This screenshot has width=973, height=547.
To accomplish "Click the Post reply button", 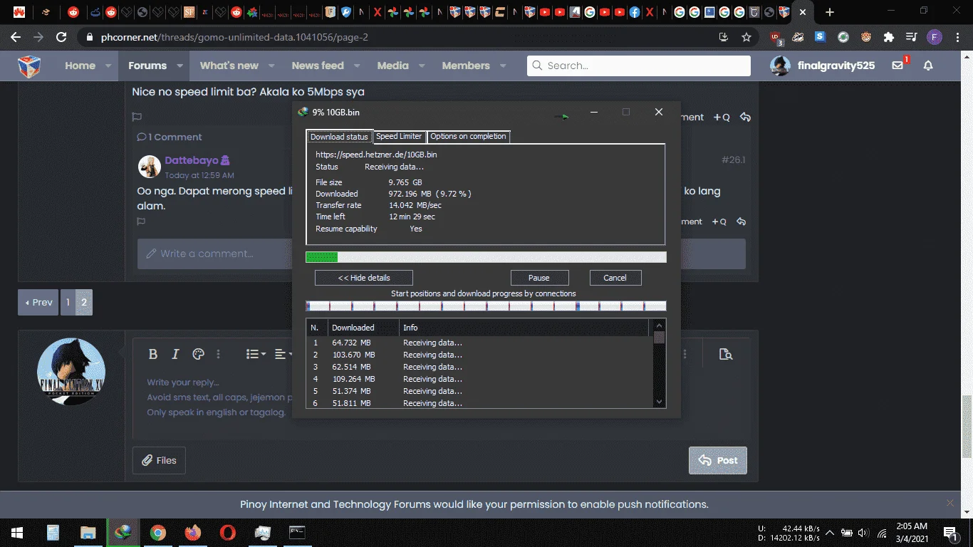I will click(718, 460).
